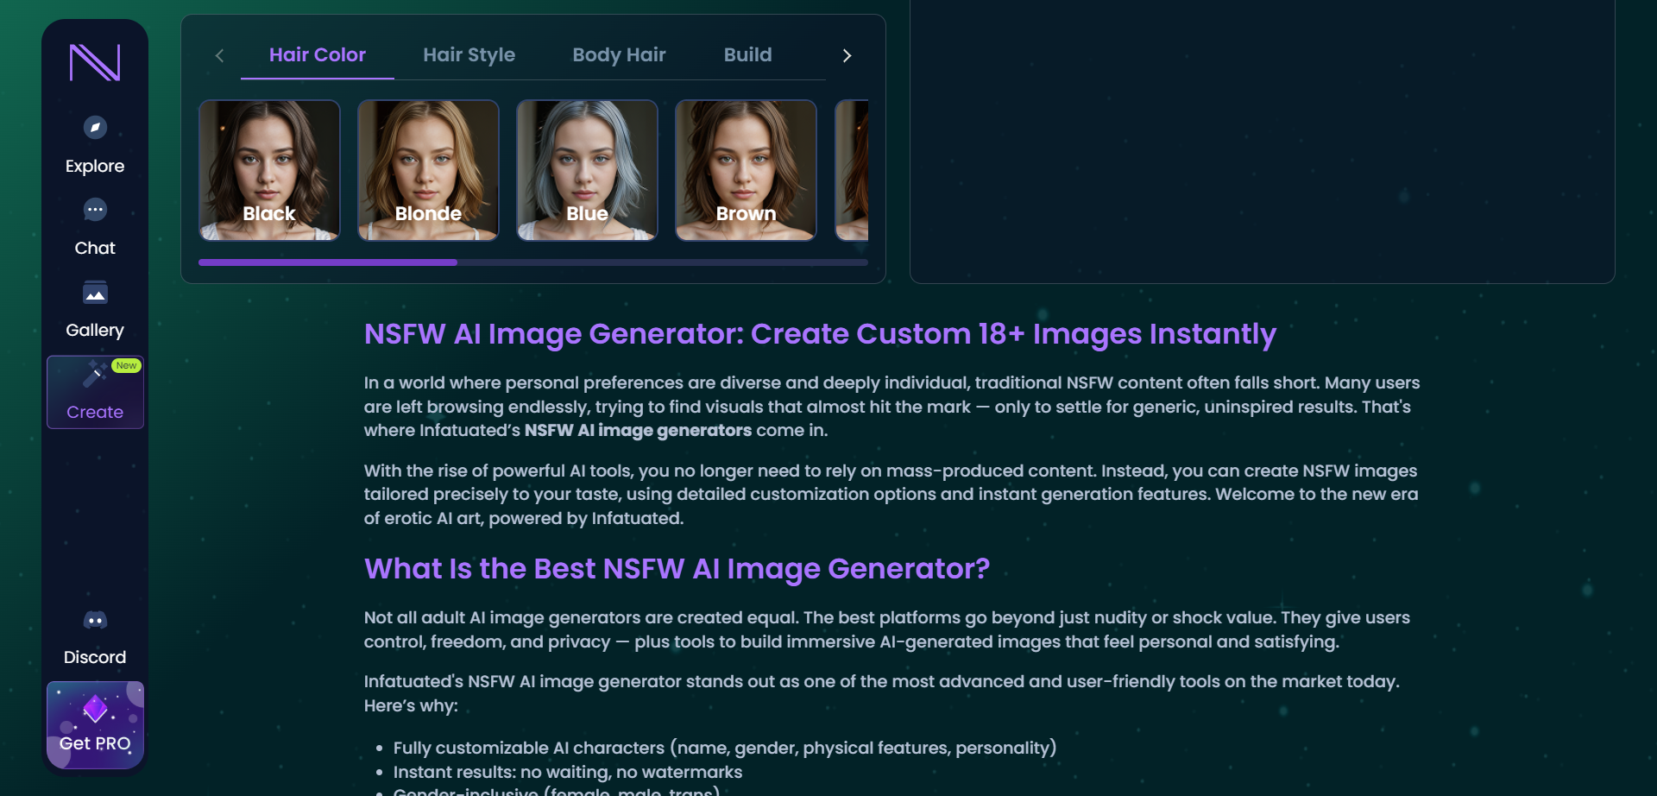Click the New badge on Create
The height and width of the screenshot is (796, 1657).
pyautogui.click(x=126, y=365)
